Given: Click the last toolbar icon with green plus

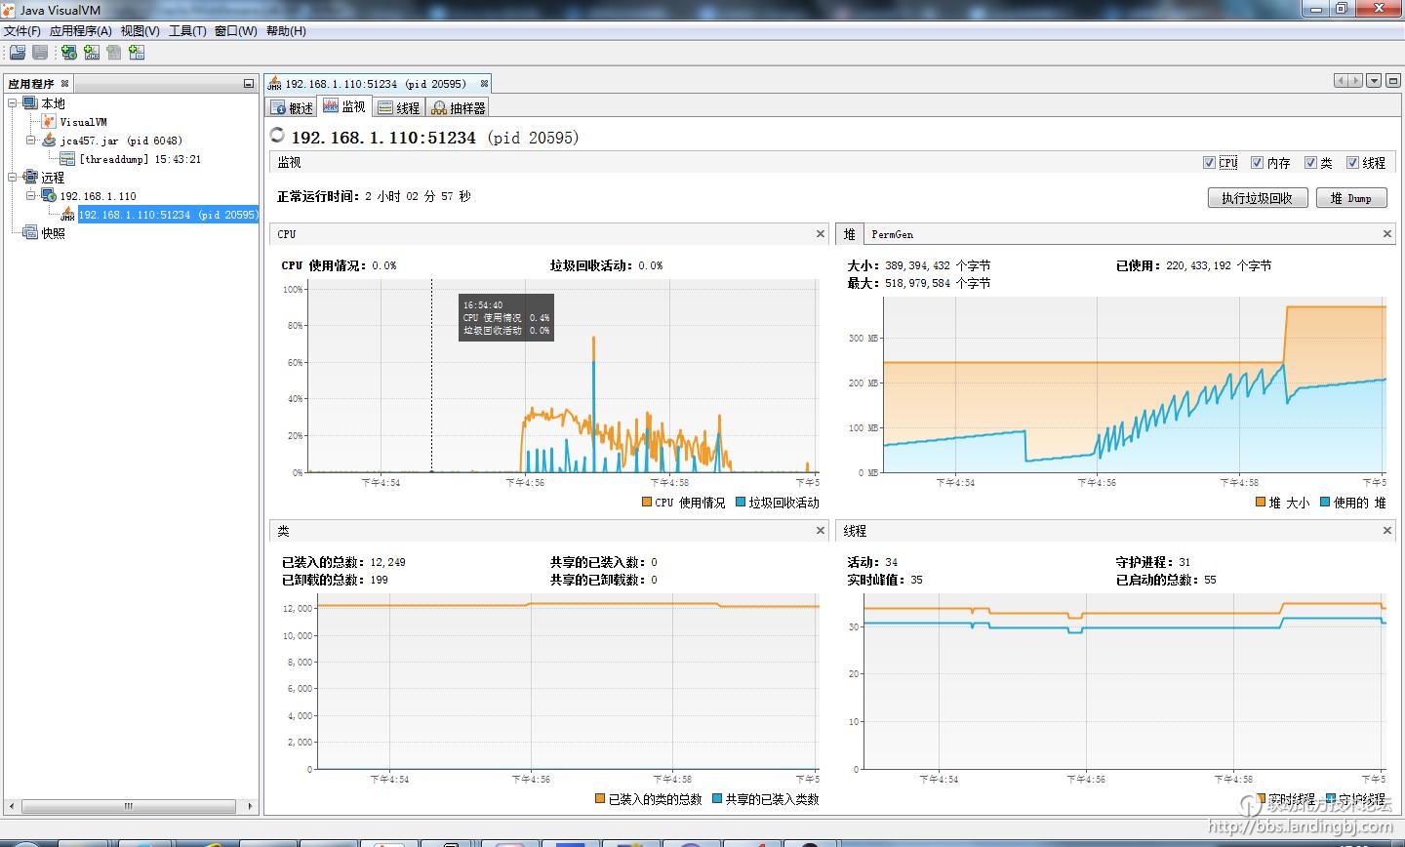Looking at the screenshot, I should pos(137,53).
